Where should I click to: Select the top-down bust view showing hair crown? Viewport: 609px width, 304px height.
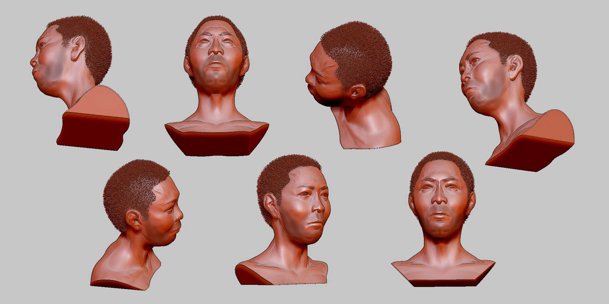click(x=353, y=85)
